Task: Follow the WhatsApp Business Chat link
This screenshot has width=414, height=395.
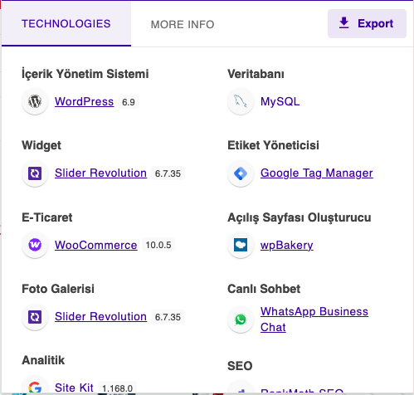Action: coord(314,319)
